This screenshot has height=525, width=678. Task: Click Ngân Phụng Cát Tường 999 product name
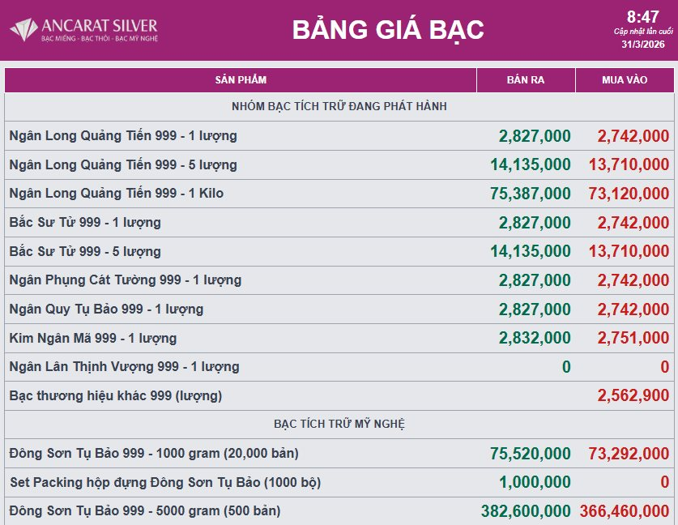tap(125, 280)
